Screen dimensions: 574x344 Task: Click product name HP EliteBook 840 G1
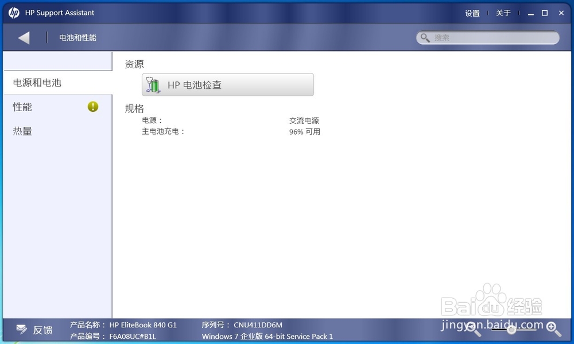tap(143, 325)
